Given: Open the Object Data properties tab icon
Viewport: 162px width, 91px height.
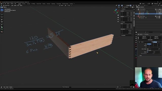Looking at the screenshot, I should pyautogui.click(x=136, y=56).
